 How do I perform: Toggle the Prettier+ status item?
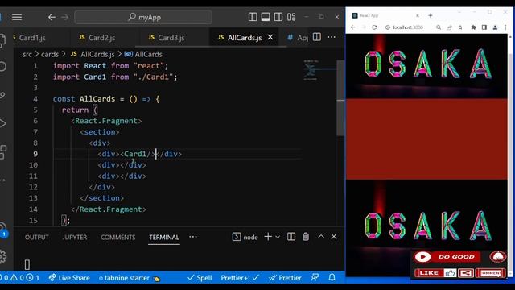click(240, 278)
